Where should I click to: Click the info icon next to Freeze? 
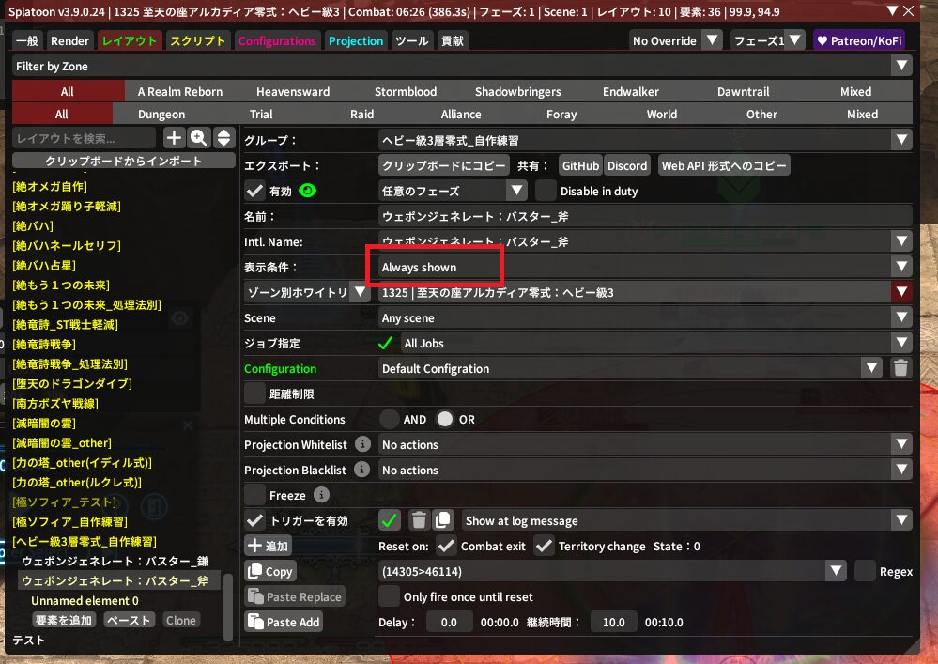point(321,495)
